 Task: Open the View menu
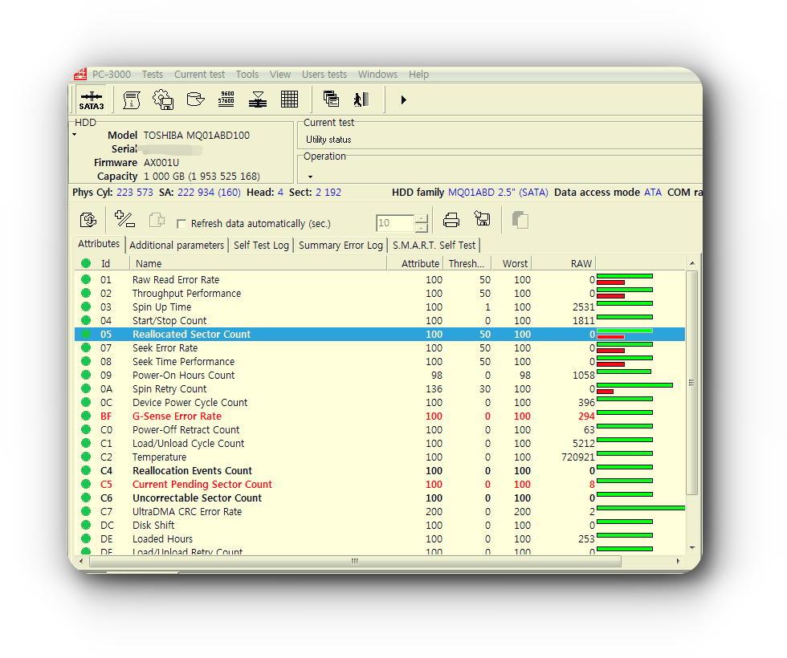click(x=279, y=74)
